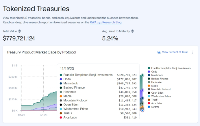Click the bar chart icon beside View Percent of Total
This screenshot has height=126, width=200.
[159, 52]
